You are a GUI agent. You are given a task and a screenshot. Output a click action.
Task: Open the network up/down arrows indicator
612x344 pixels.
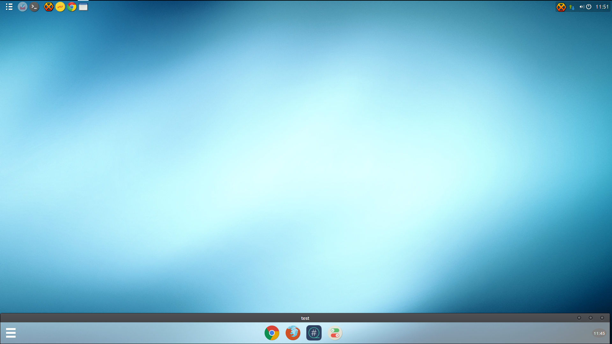point(572,7)
